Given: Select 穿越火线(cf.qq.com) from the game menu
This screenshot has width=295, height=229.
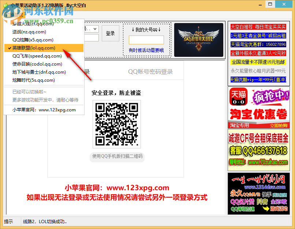Looking at the screenshot, I should tap(44, 24).
